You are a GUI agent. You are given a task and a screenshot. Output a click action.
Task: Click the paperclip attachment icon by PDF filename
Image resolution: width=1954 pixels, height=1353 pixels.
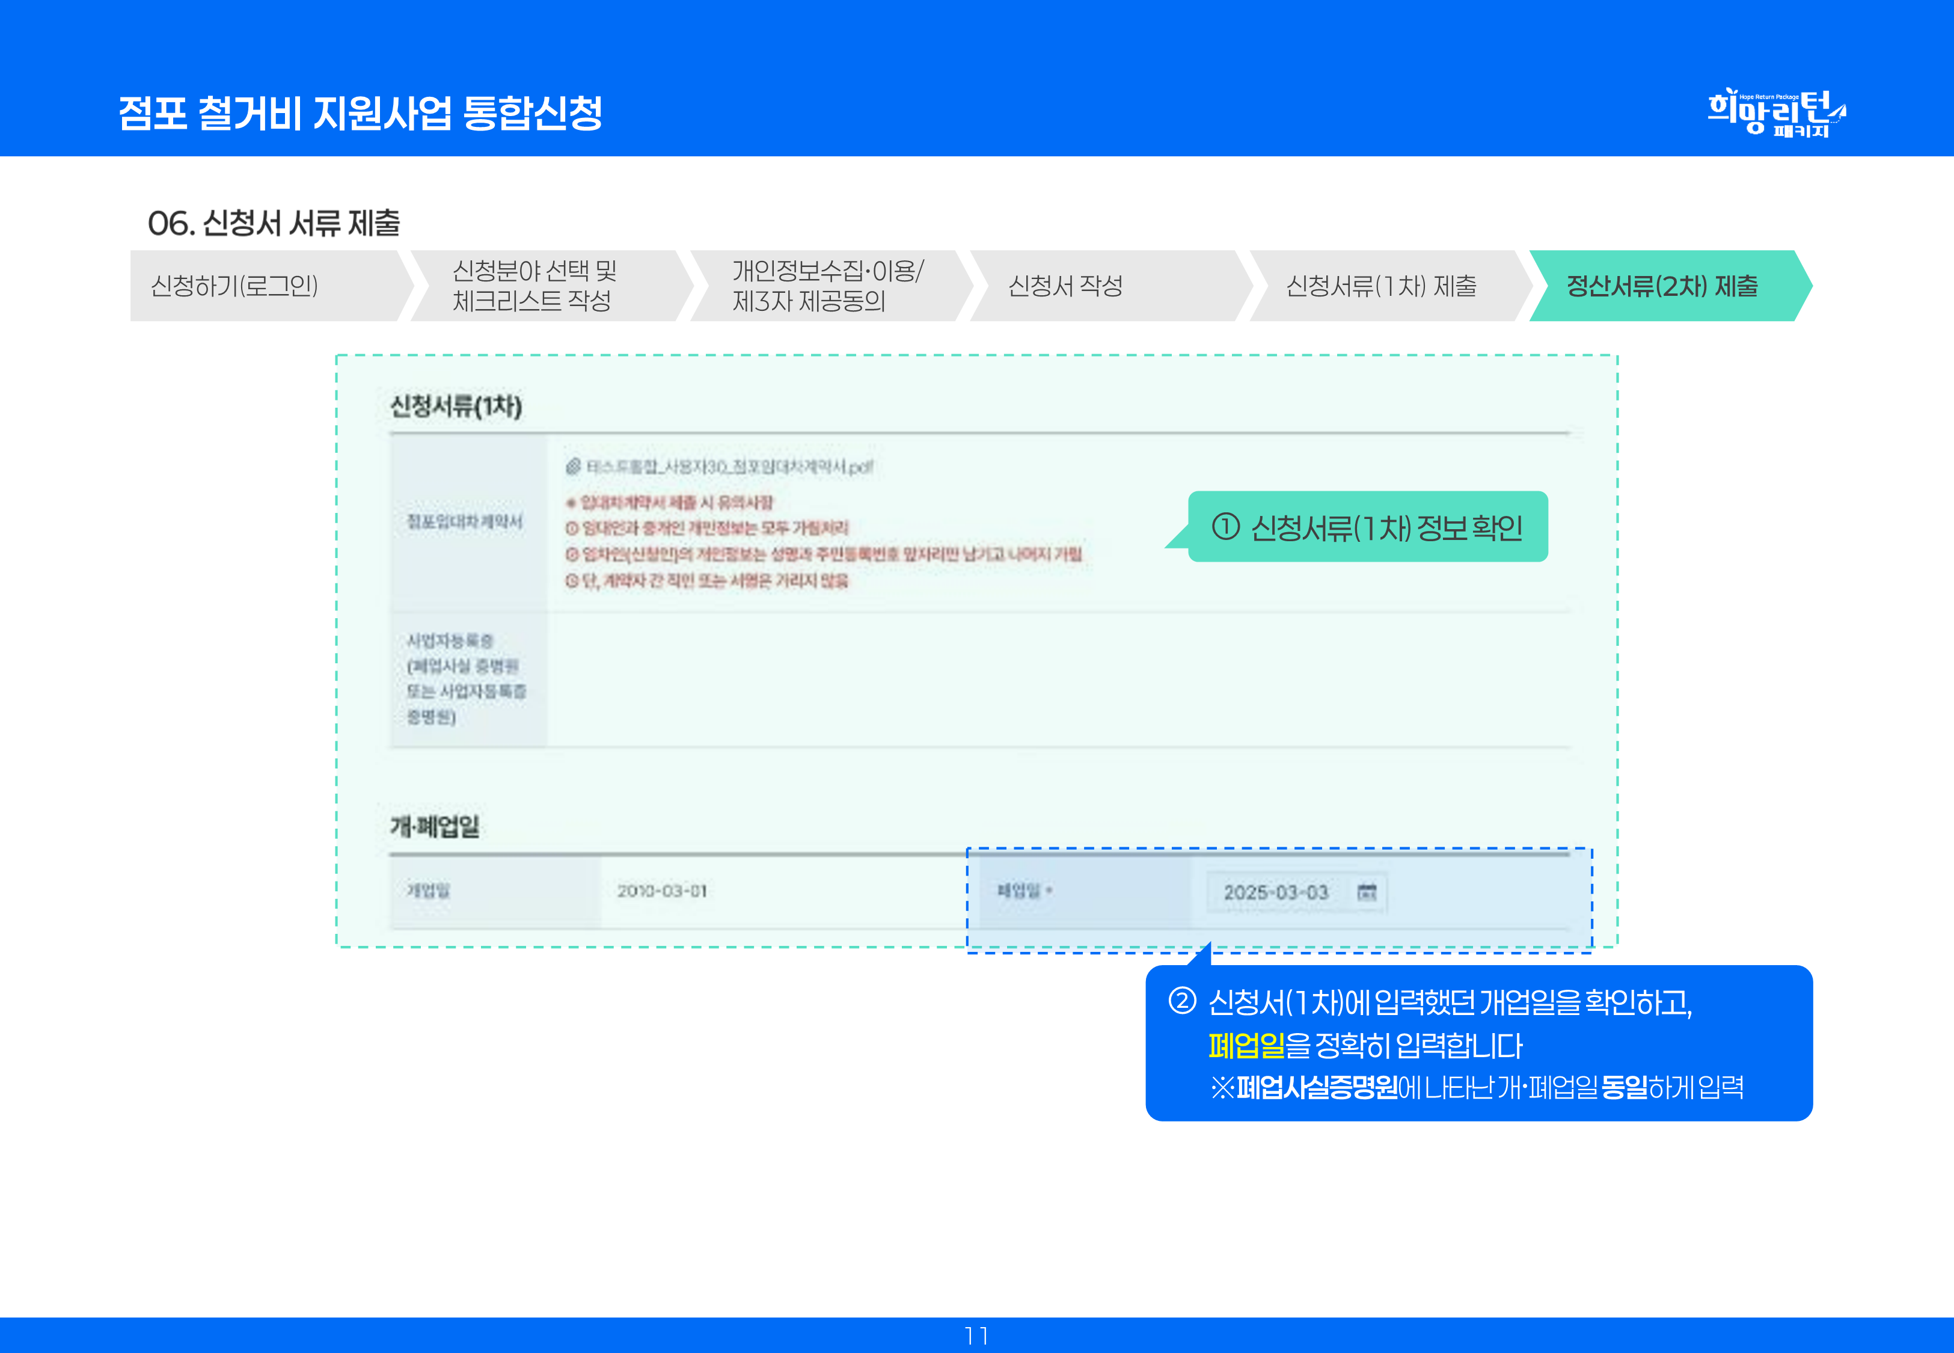pos(573,466)
